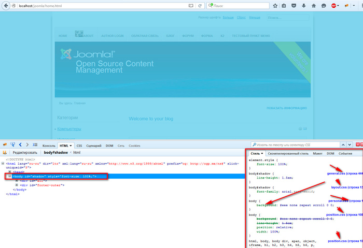The image size is (363, 248).
Task: Click the Сброс font size link
Action: (241, 18)
